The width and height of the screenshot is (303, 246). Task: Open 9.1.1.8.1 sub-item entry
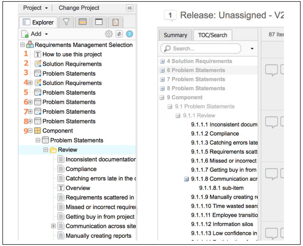pos(221,188)
